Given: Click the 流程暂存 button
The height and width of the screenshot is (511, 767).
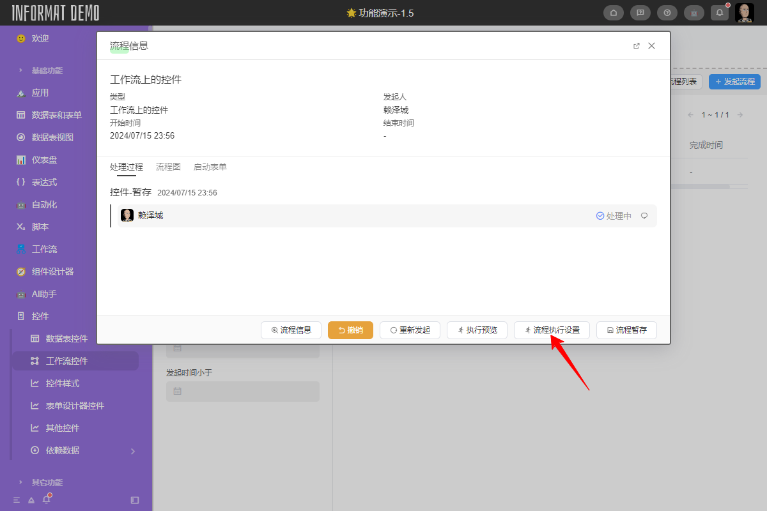Looking at the screenshot, I should click(626, 330).
